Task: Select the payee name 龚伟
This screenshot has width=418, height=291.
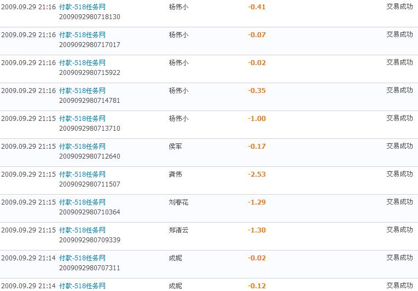Action: click(x=175, y=174)
